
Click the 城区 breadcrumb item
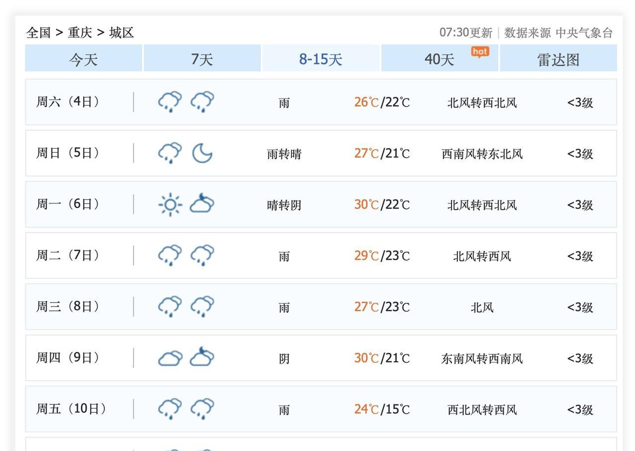pyautogui.click(x=122, y=33)
